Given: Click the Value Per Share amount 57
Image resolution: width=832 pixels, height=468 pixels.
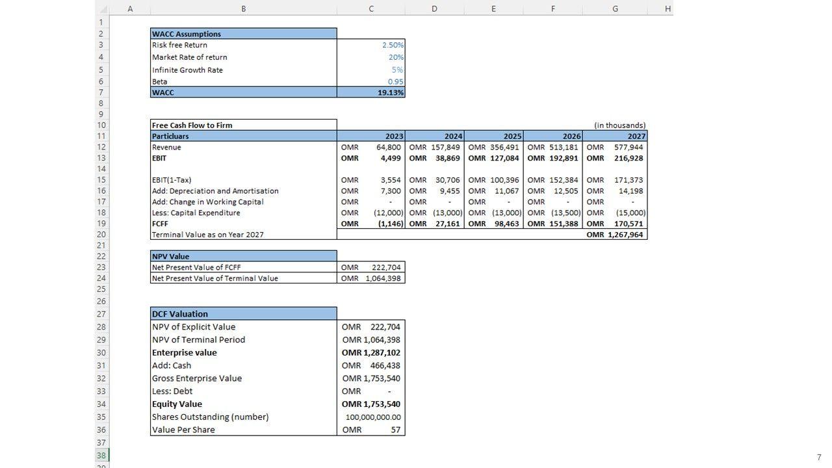Looking at the screenshot, I should (371, 430).
